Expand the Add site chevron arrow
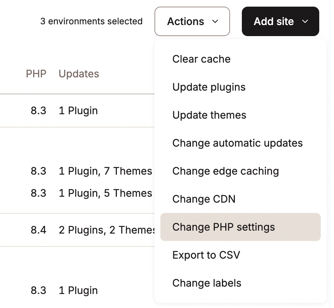 click(x=305, y=22)
